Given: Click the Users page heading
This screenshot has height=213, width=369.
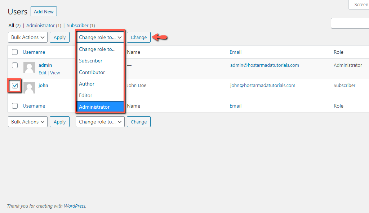Looking at the screenshot, I should point(18,12).
